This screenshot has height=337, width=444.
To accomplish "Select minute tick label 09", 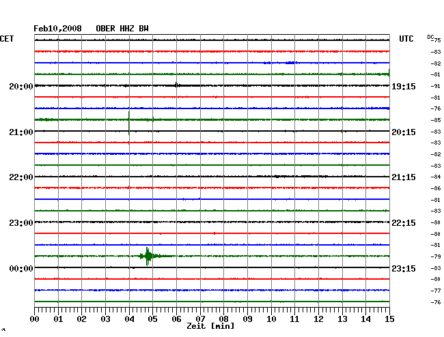I will pyautogui.click(x=247, y=319).
